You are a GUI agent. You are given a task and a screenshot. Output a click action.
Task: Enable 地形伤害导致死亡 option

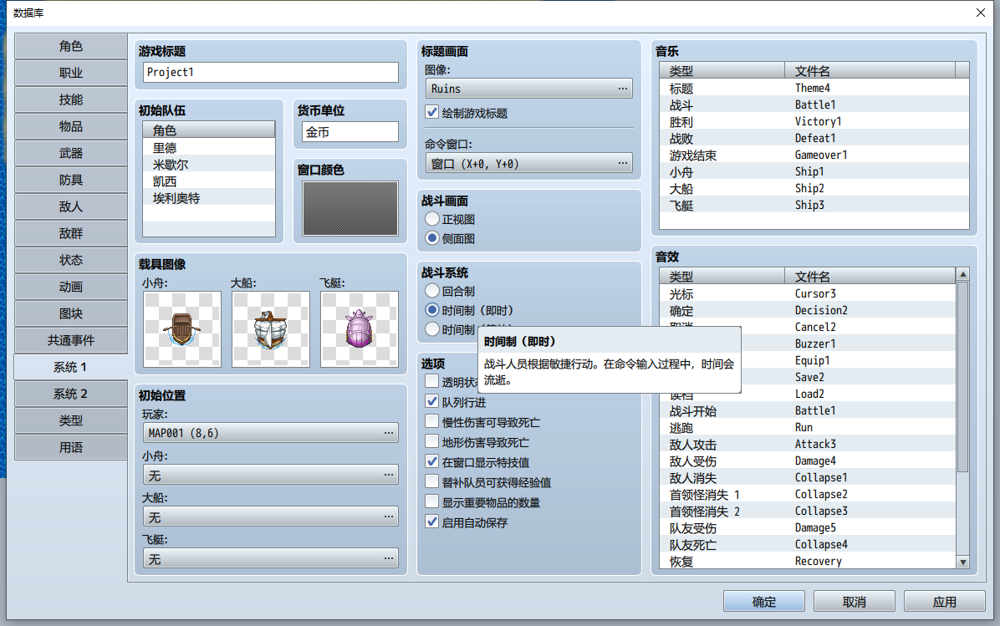pos(431,441)
